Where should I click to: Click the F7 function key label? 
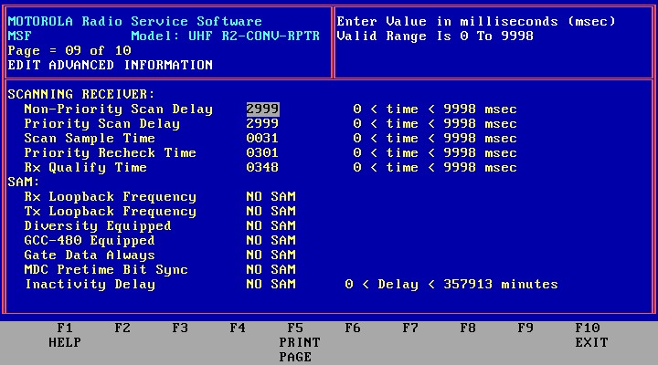point(410,328)
